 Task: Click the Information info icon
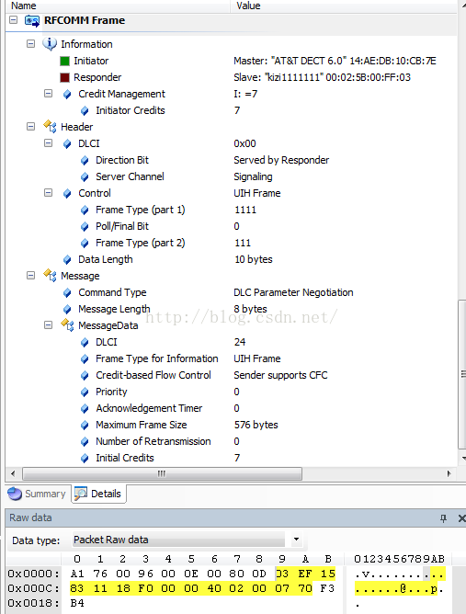coord(50,44)
